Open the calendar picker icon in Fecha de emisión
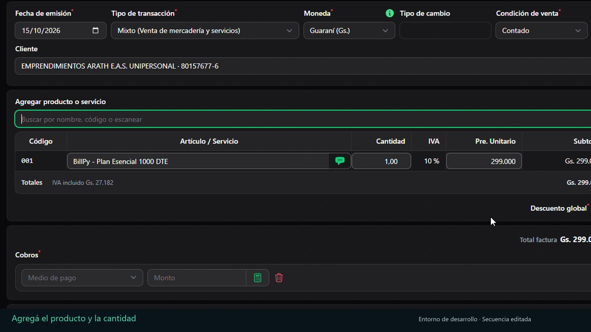The image size is (591, 332). (x=95, y=30)
